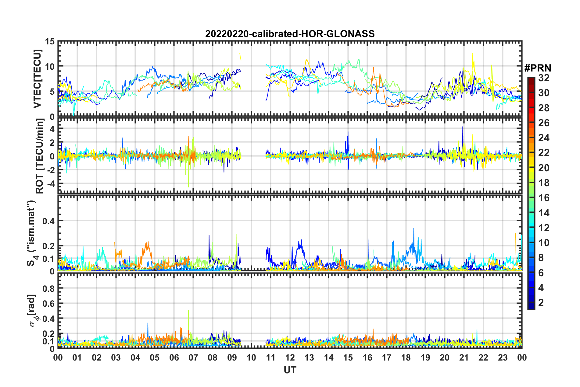Pick the dark blue colorbar segment beside 2

point(531,306)
